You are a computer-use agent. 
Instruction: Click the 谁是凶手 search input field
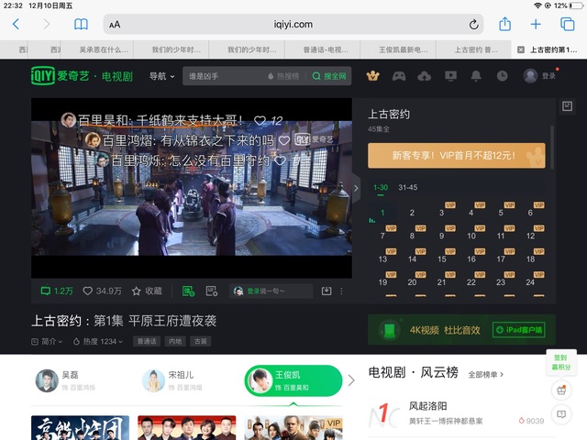coord(223,76)
